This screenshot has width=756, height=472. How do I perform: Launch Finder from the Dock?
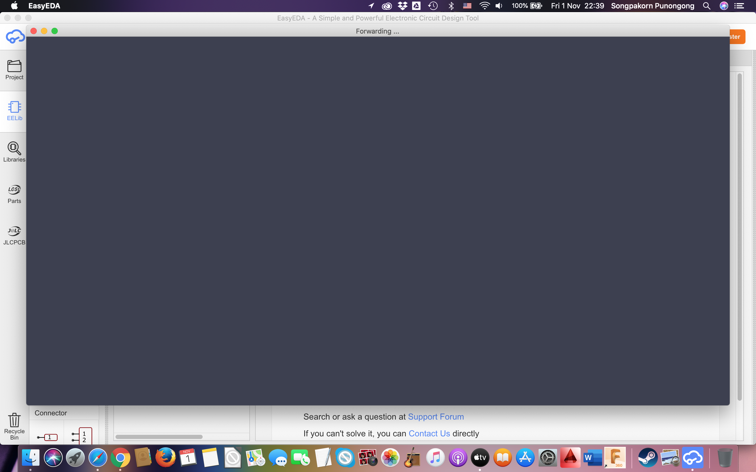coord(31,458)
